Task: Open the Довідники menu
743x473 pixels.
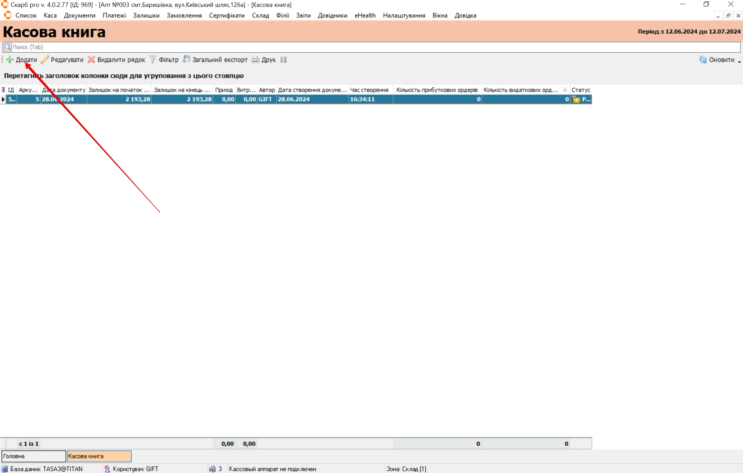Action: point(332,15)
